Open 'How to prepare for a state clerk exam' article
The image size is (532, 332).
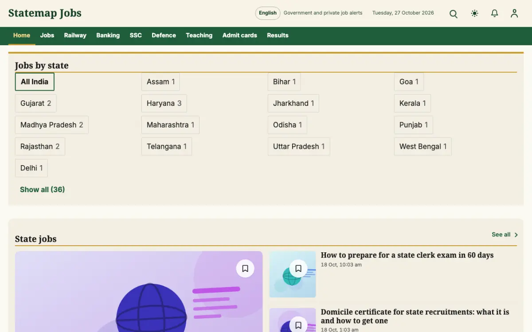tap(407, 255)
